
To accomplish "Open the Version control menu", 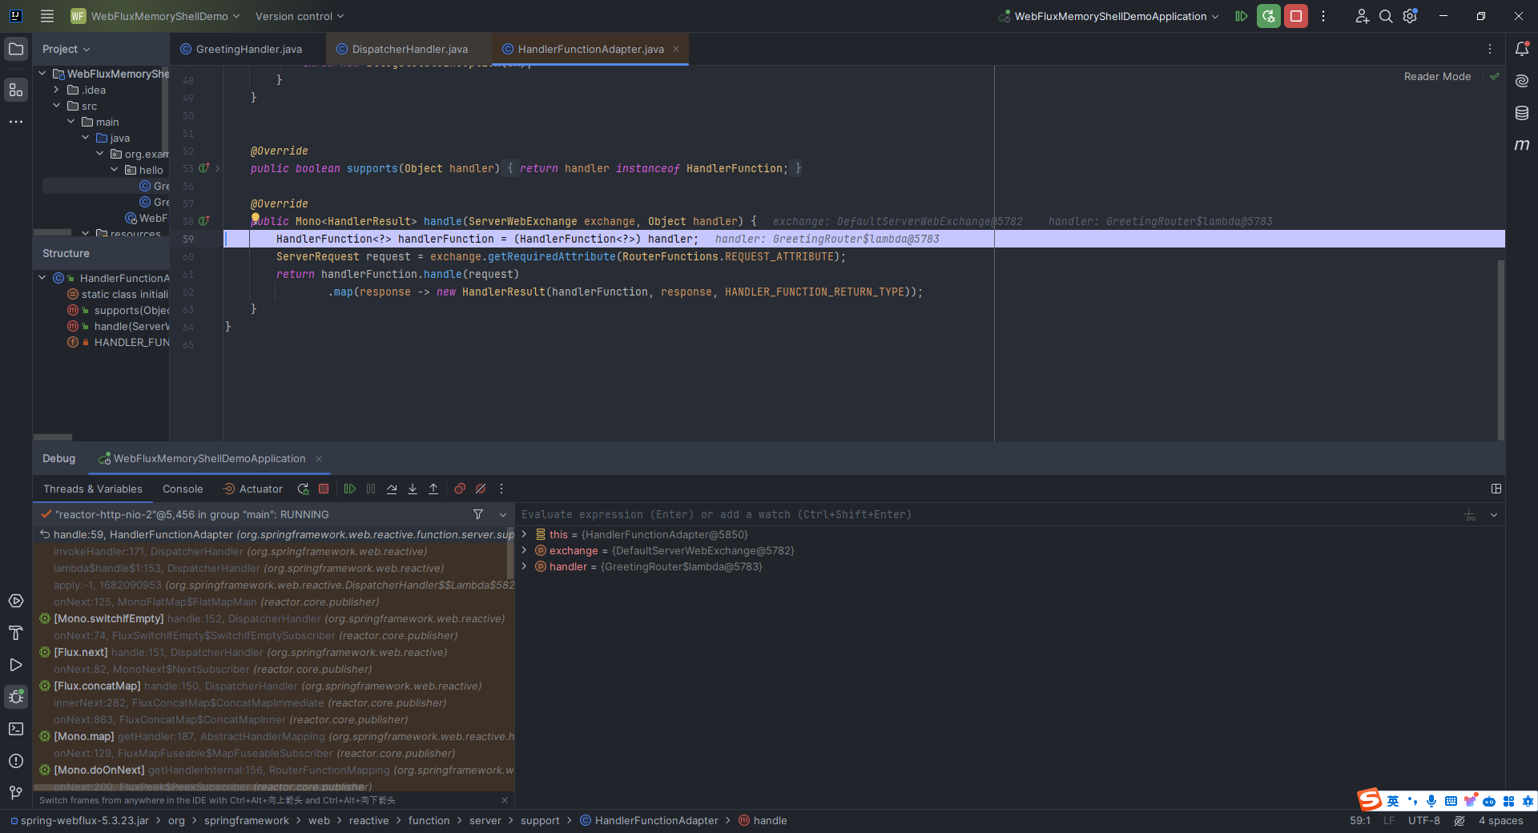I will pyautogui.click(x=299, y=16).
